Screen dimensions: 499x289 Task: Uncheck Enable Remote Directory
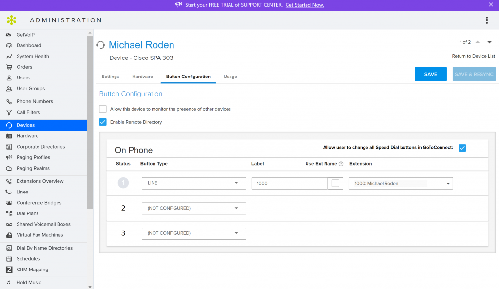coord(103,122)
